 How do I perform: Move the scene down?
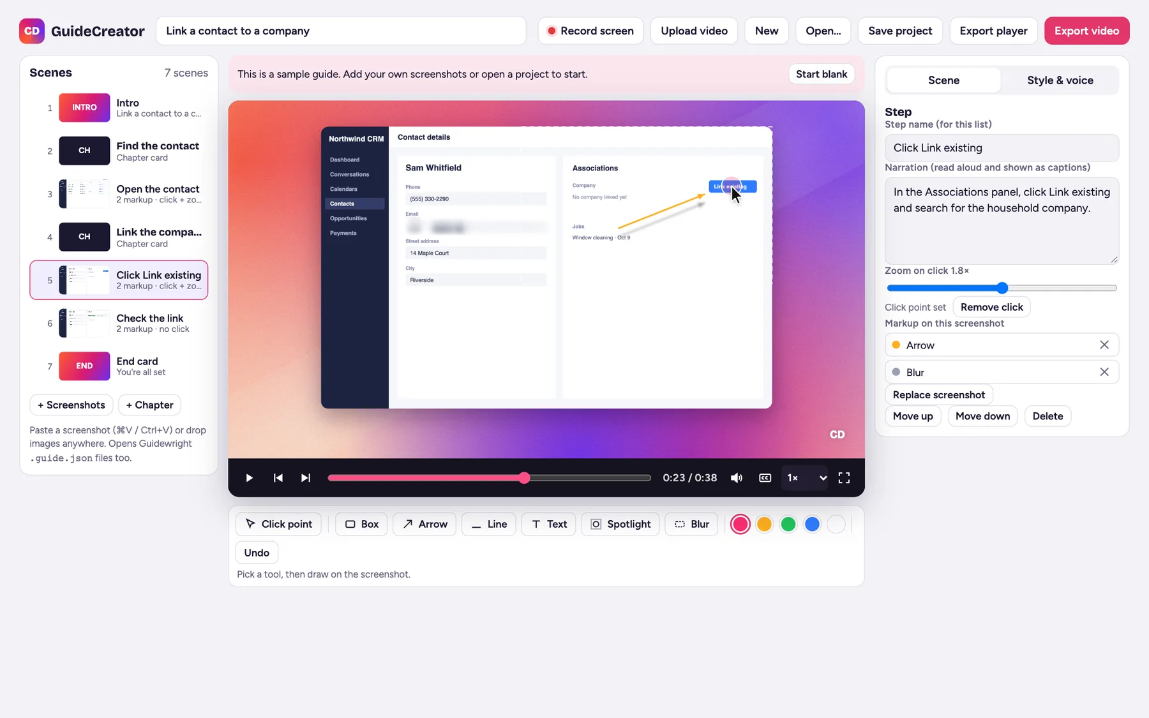point(982,416)
